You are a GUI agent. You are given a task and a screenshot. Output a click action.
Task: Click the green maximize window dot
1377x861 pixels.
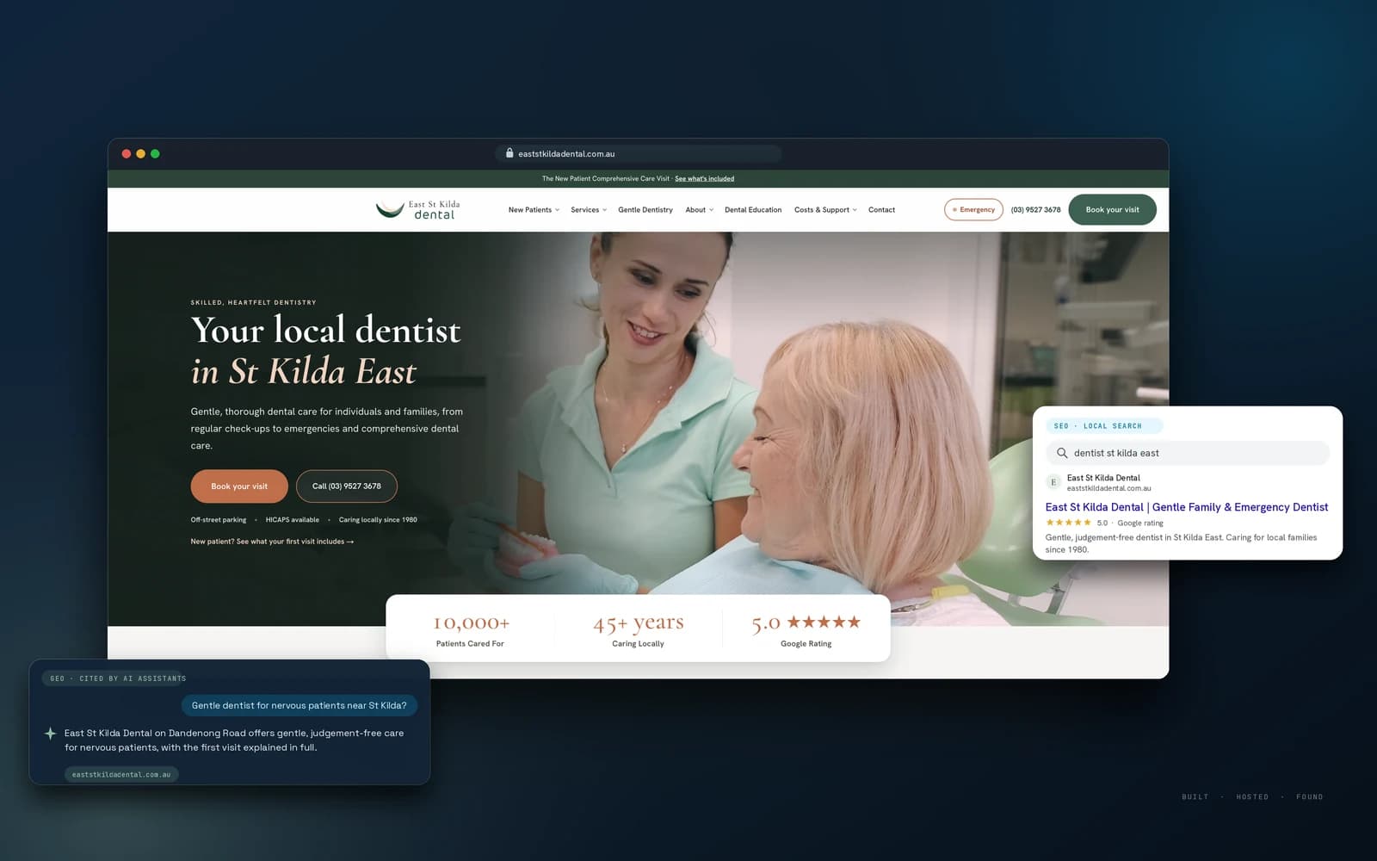pos(155,154)
